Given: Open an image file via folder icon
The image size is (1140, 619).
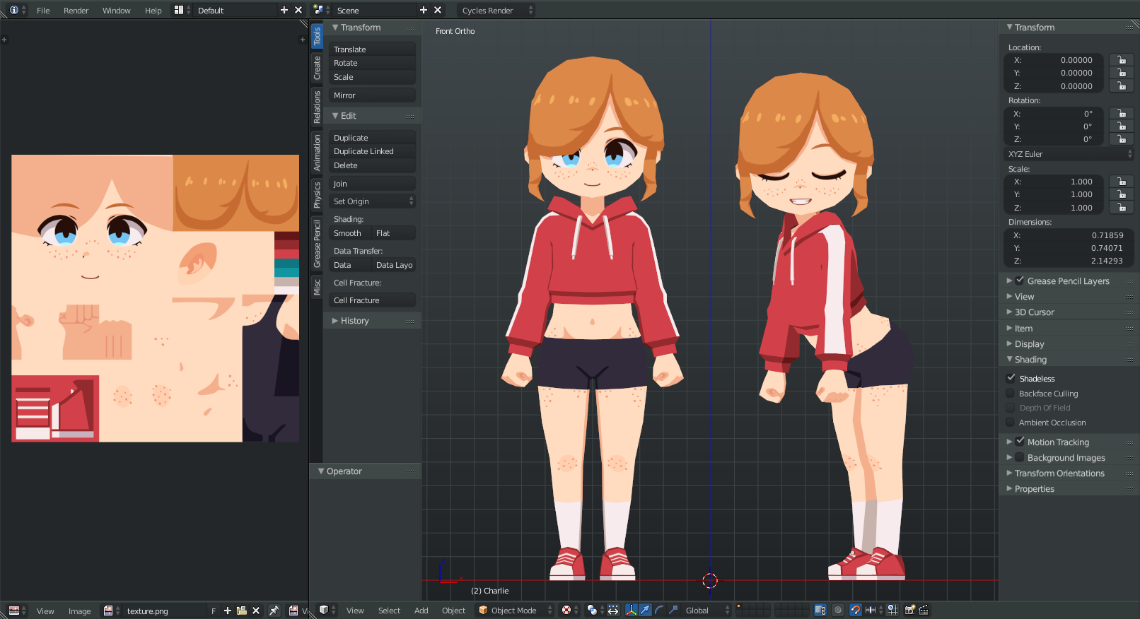Looking at the screenshot, I should [242, 611].
